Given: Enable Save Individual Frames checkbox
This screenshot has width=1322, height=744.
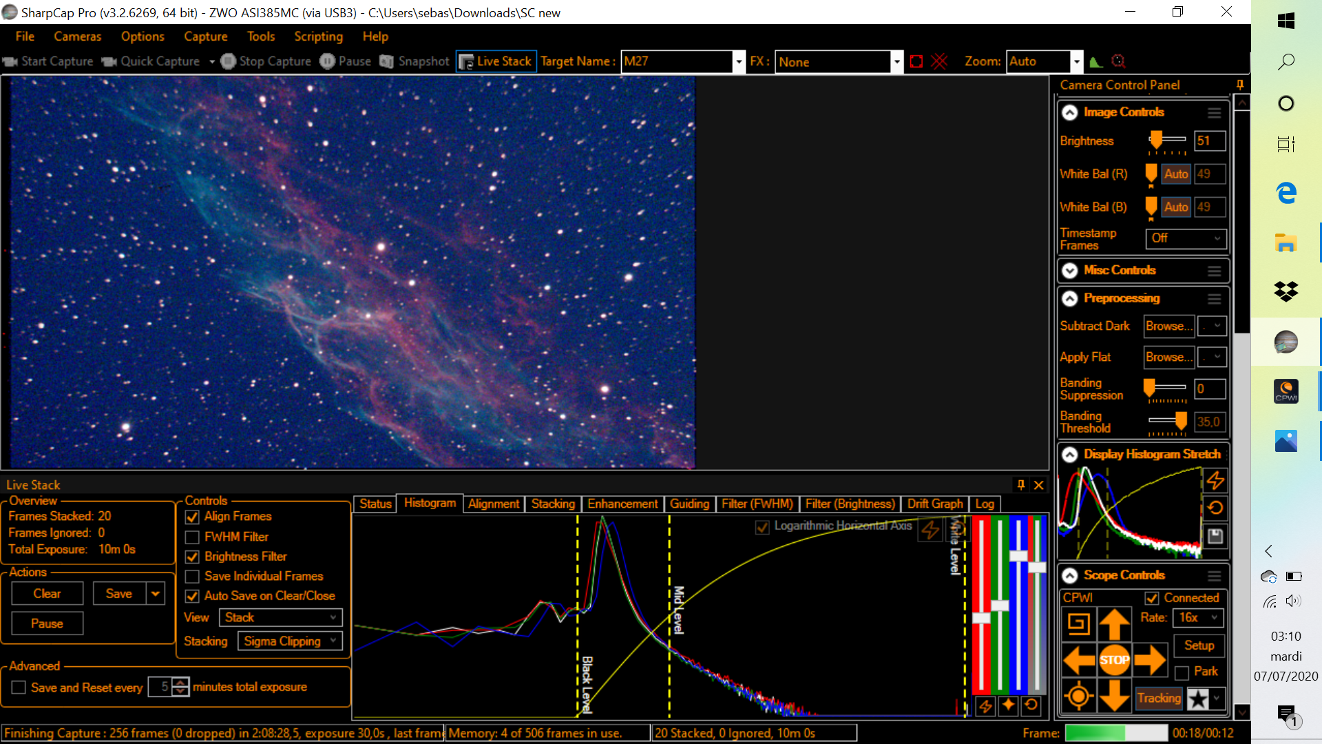Looking at the screenshot, I should pos(192,577).
